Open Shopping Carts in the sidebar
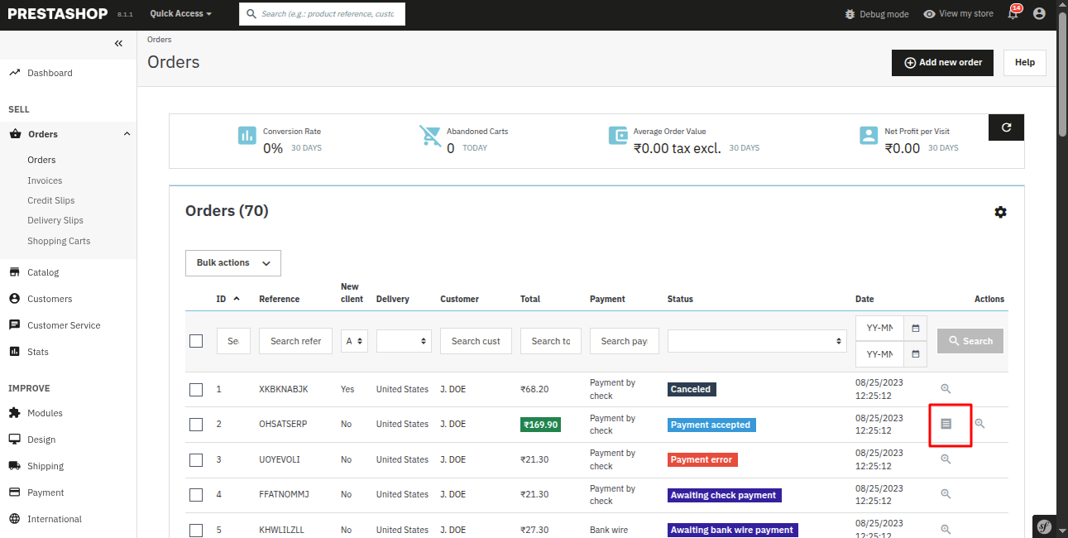 pyautogui.click(x=59, y=241)
